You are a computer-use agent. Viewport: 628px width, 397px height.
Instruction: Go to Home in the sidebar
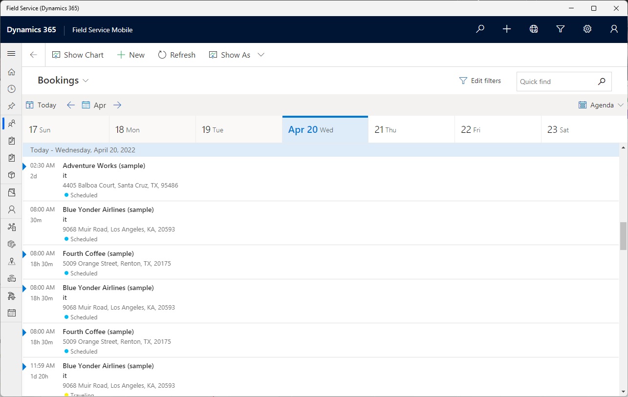point(11,72)
